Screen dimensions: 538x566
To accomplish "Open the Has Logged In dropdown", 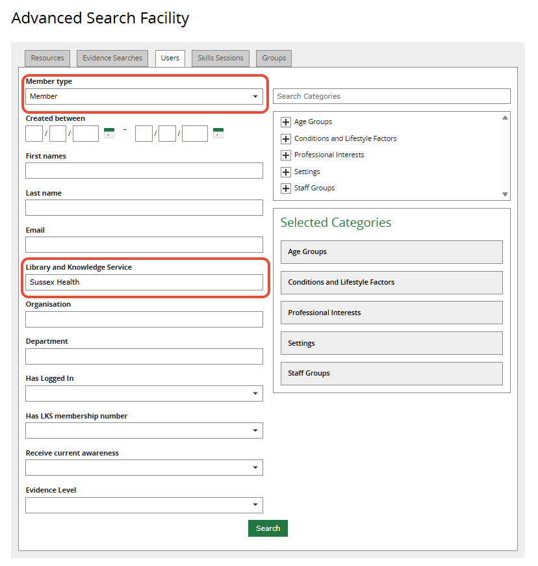I will pyautogui.click(x=144, y=393).
